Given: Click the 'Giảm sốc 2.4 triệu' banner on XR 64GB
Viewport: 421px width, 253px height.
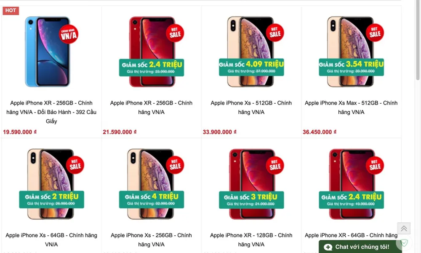Looking at the screenshot, I should click(x=351, y=200).
